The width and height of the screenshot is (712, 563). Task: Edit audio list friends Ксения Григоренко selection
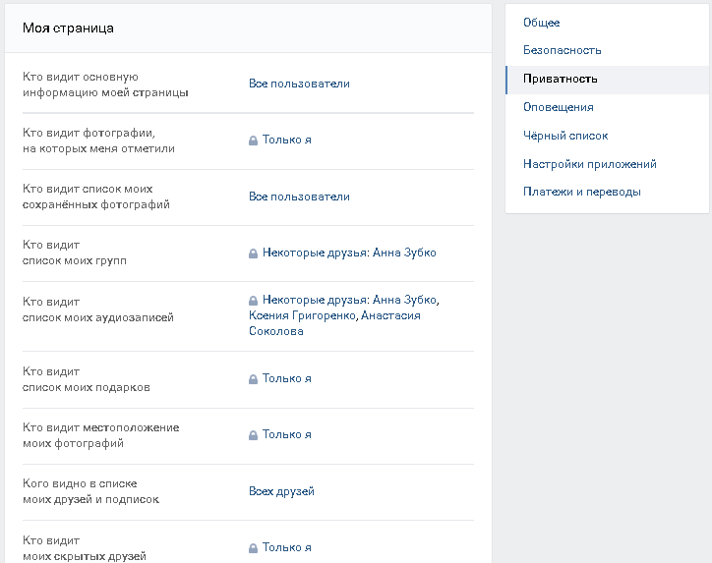pos(303,315)
